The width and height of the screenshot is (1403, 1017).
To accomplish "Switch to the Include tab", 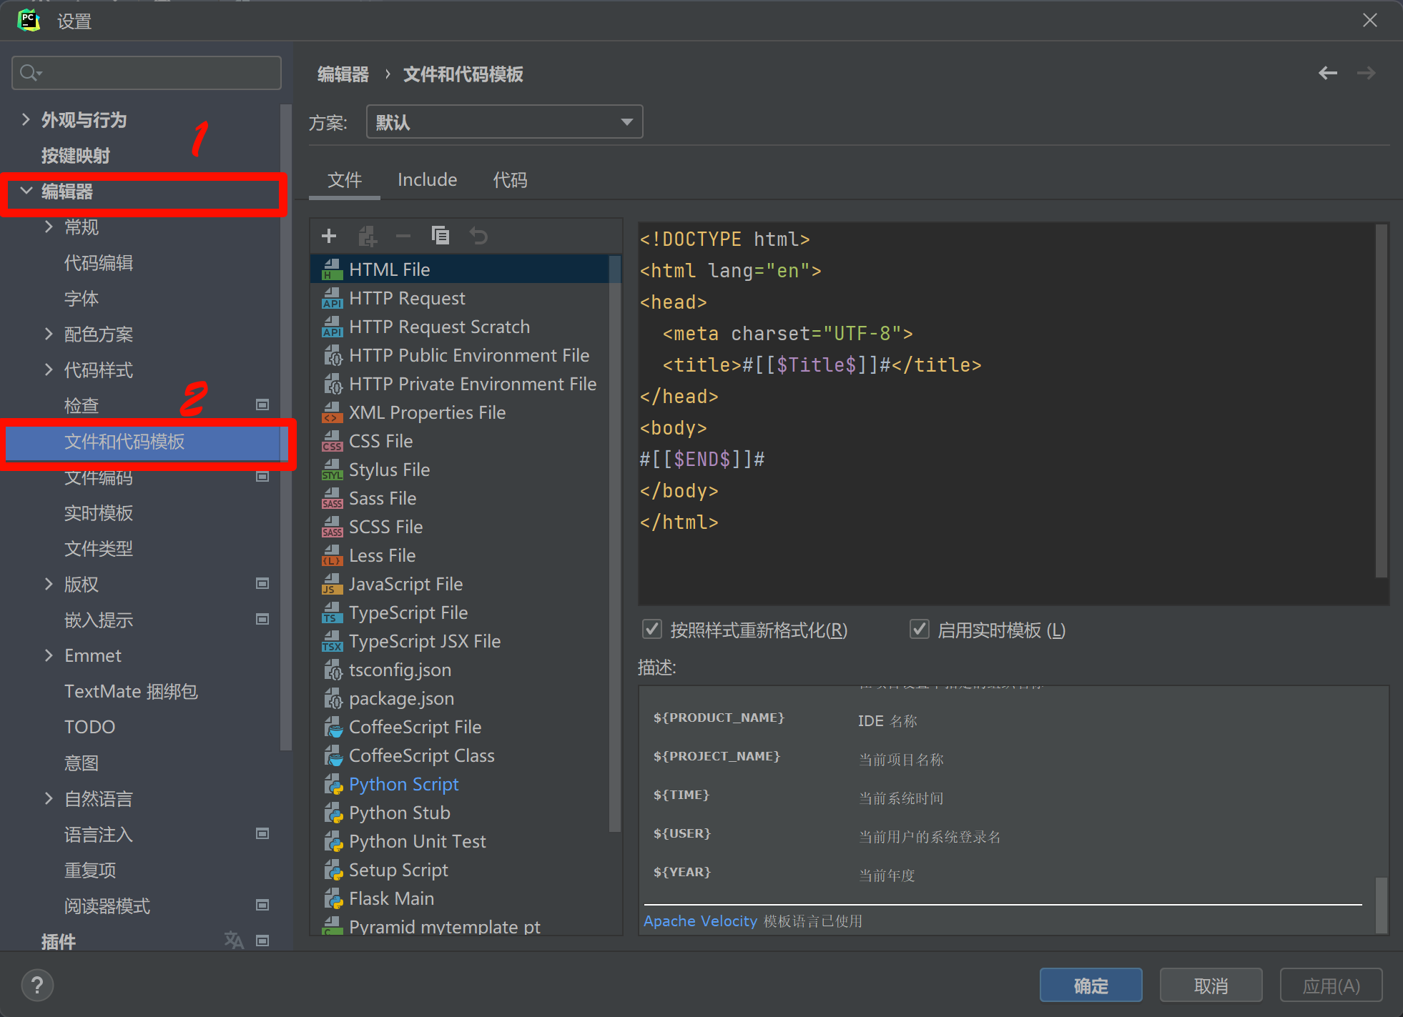I will (x=427, y=180).
